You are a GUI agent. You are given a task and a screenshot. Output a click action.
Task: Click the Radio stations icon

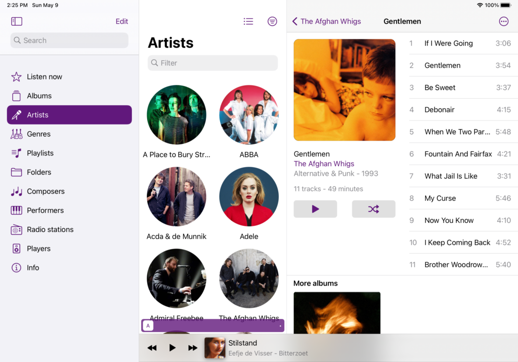click(17, 229)
